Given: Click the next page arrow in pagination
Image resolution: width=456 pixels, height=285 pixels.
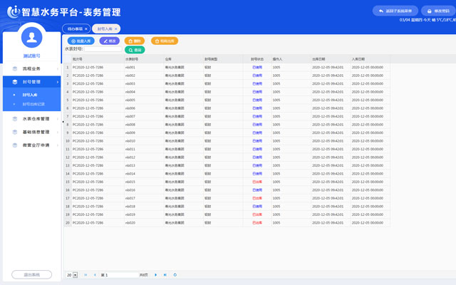Looking at the screenshot, I should (x=157, y=274).
